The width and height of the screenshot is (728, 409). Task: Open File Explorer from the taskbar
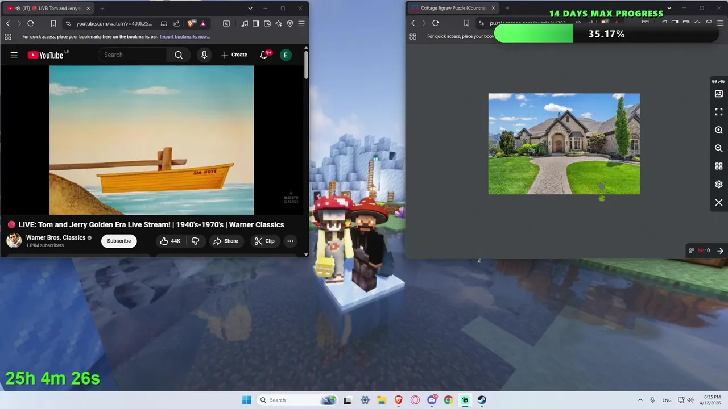[x=382, y=400]
